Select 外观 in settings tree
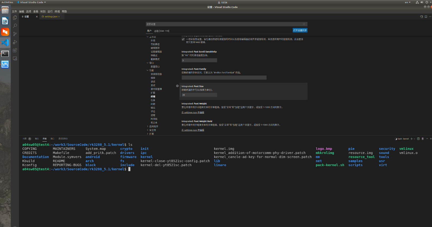Screen dimensions: 432x227 pyautogui.click(x=153, y=41)
